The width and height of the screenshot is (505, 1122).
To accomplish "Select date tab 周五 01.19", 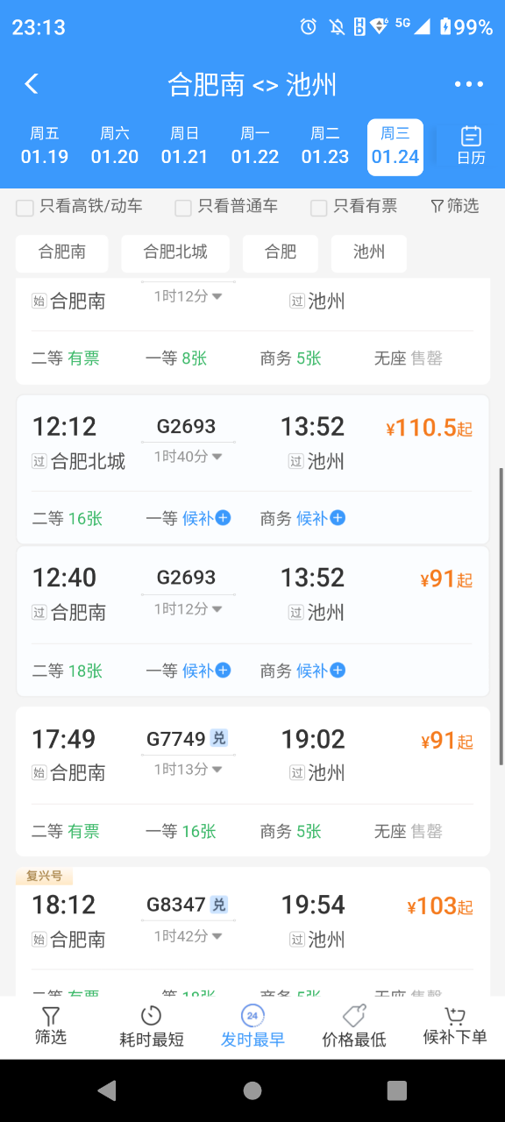I will (45, 146).
